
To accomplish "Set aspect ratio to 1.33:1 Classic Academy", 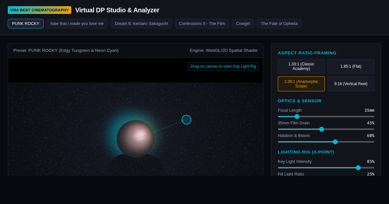I will [x=301, y=66].
